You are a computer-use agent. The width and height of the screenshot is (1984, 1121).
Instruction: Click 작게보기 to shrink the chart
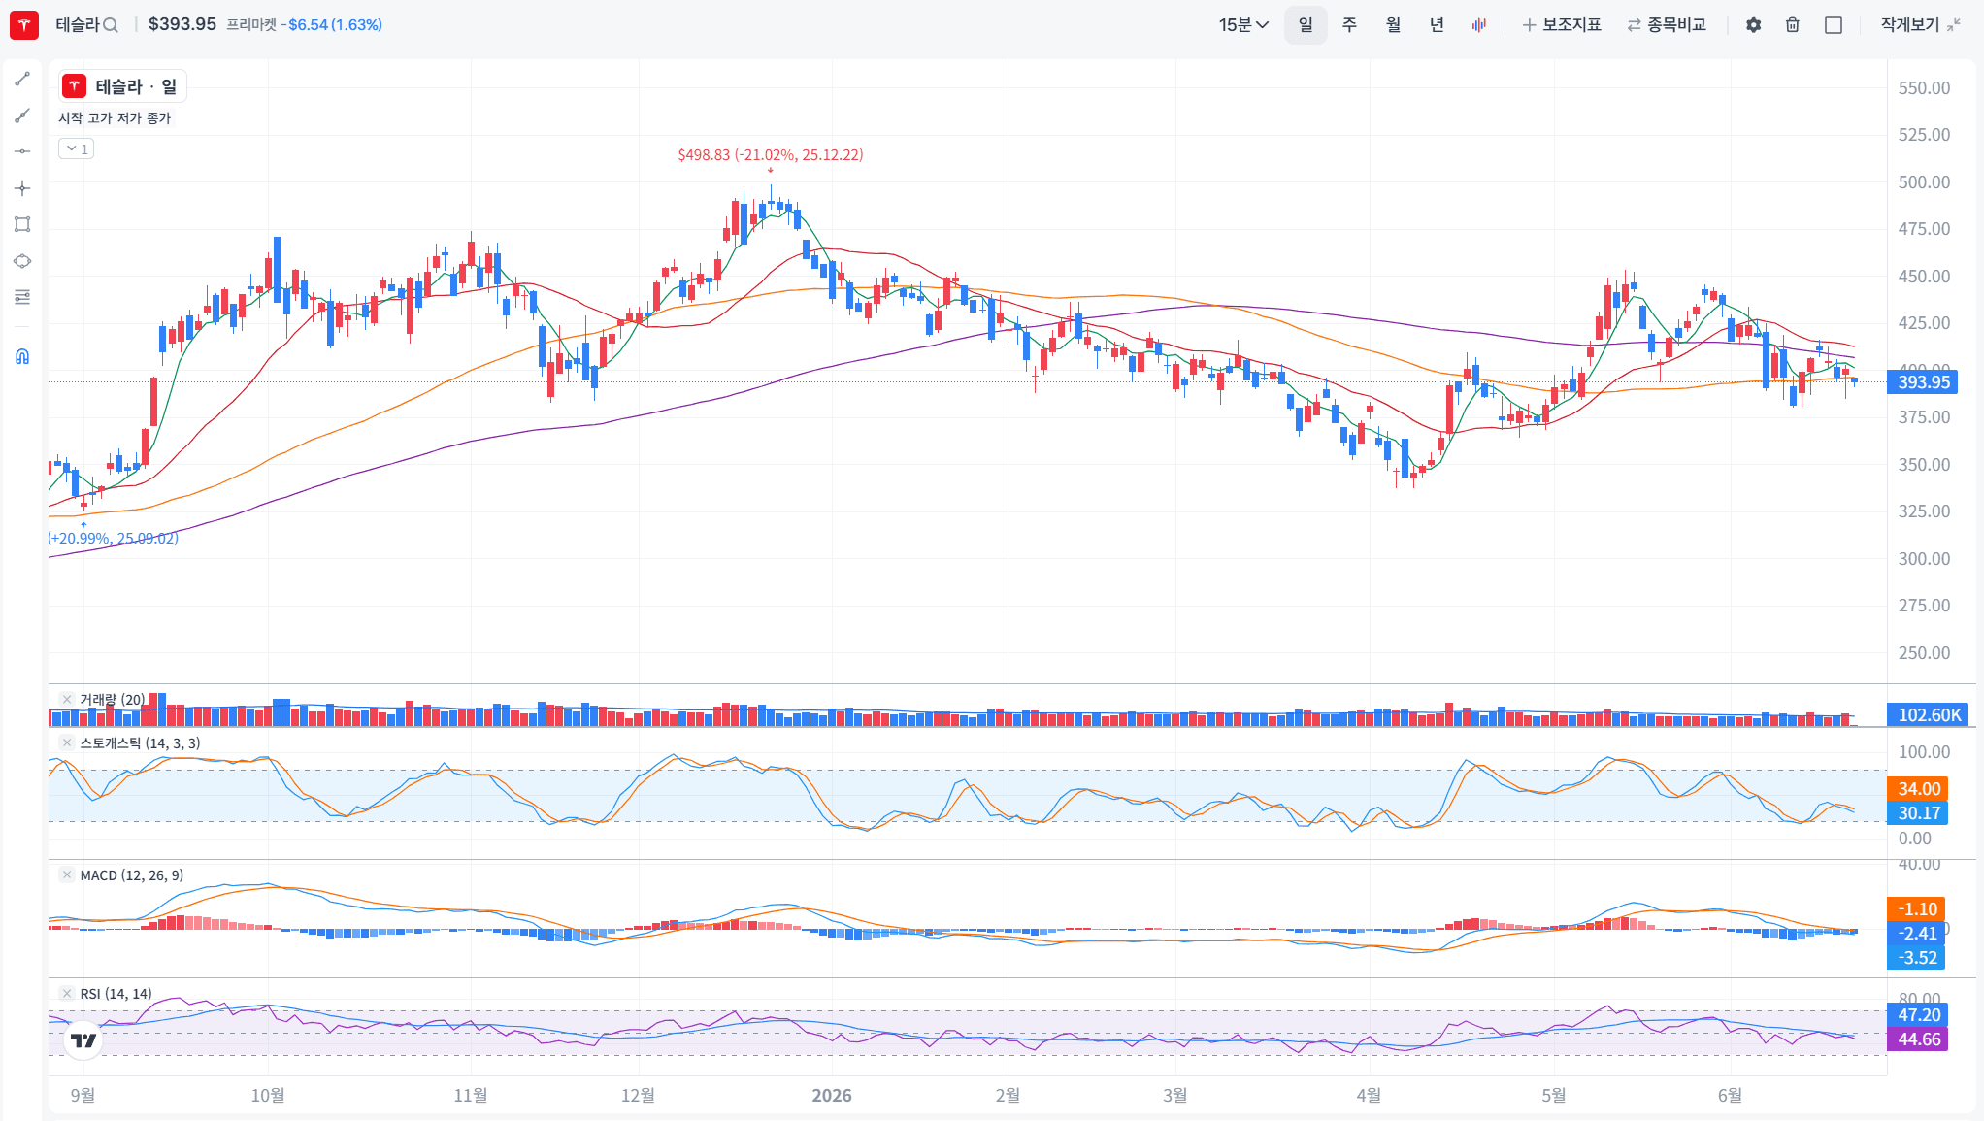1921,25
